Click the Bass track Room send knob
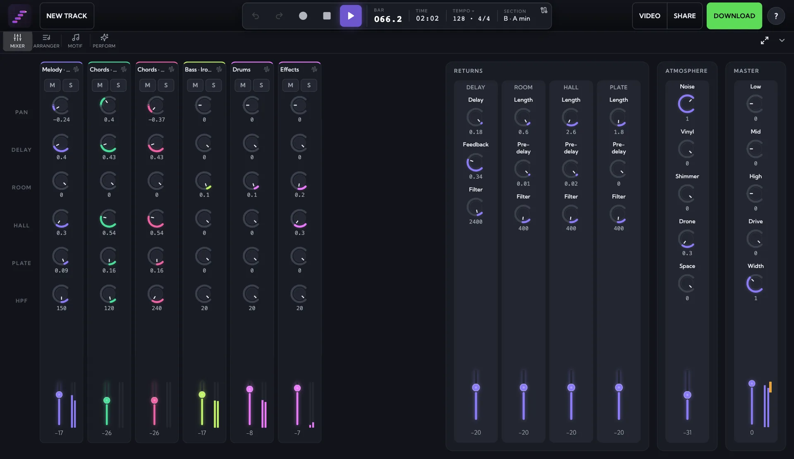This screenshot has height=459, width=794. [204, 181]
